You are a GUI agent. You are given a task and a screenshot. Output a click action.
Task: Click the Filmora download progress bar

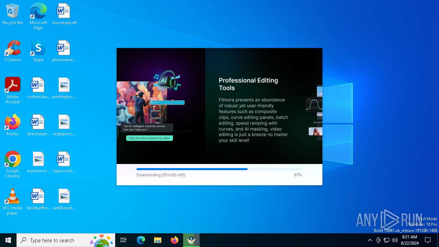(219, 169)
